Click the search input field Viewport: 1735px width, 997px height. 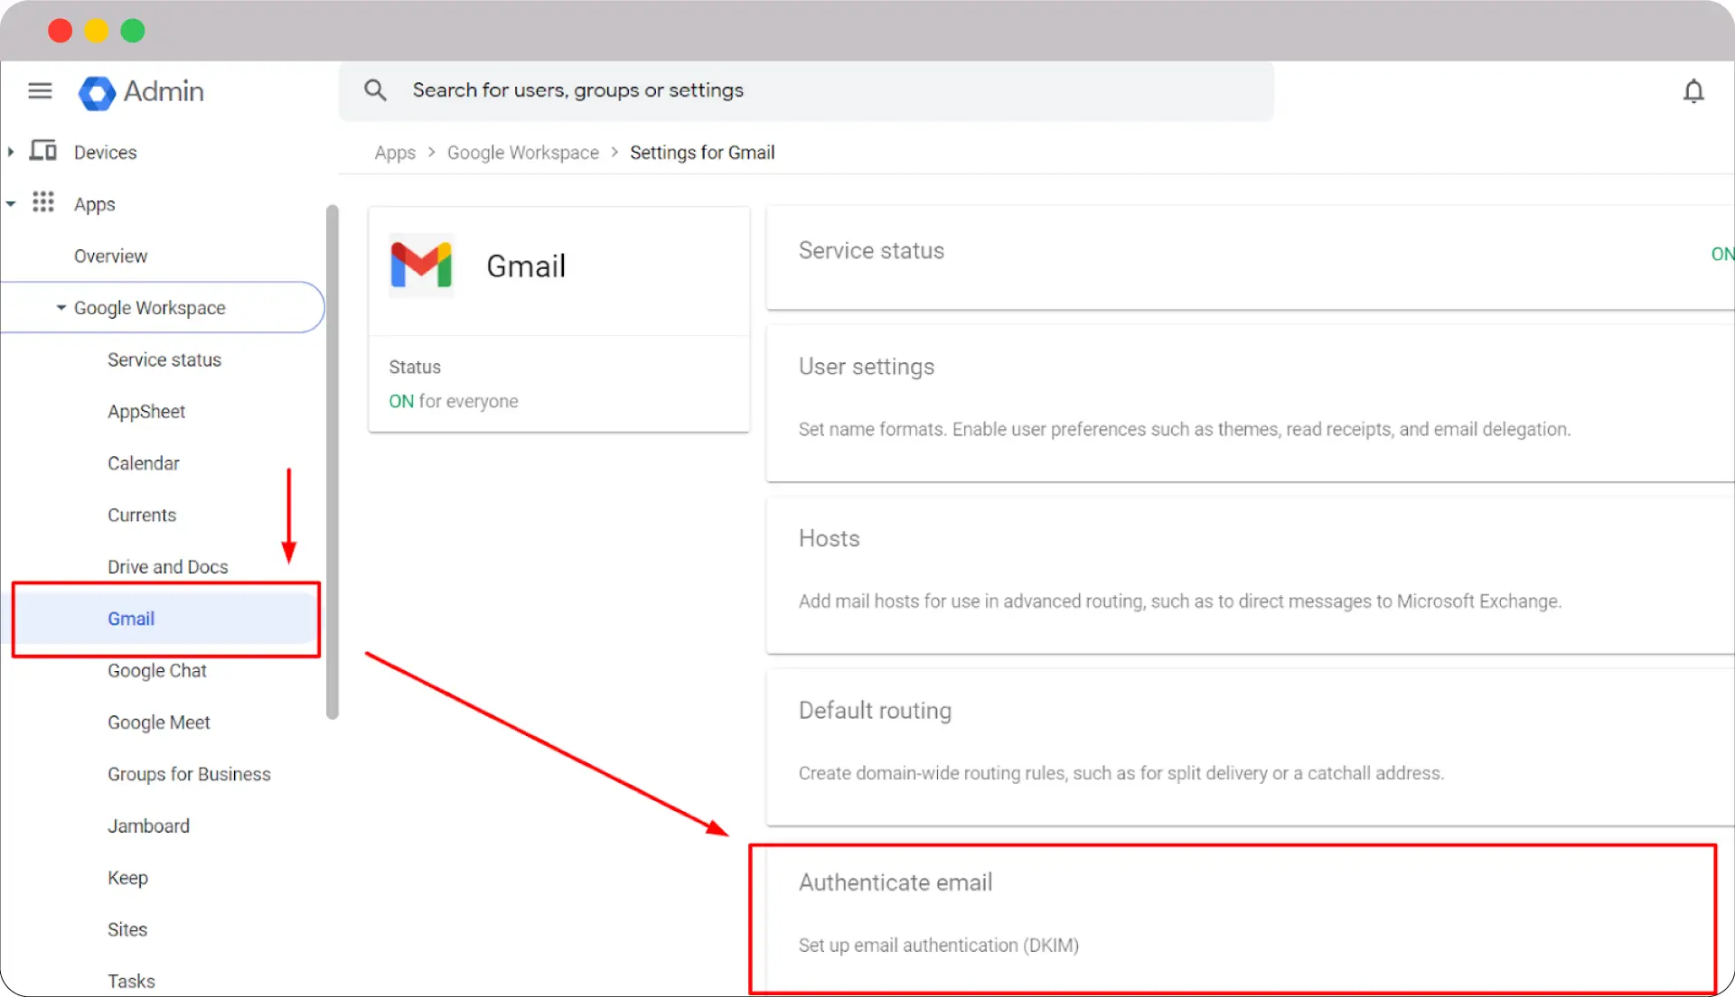(813, 89)
